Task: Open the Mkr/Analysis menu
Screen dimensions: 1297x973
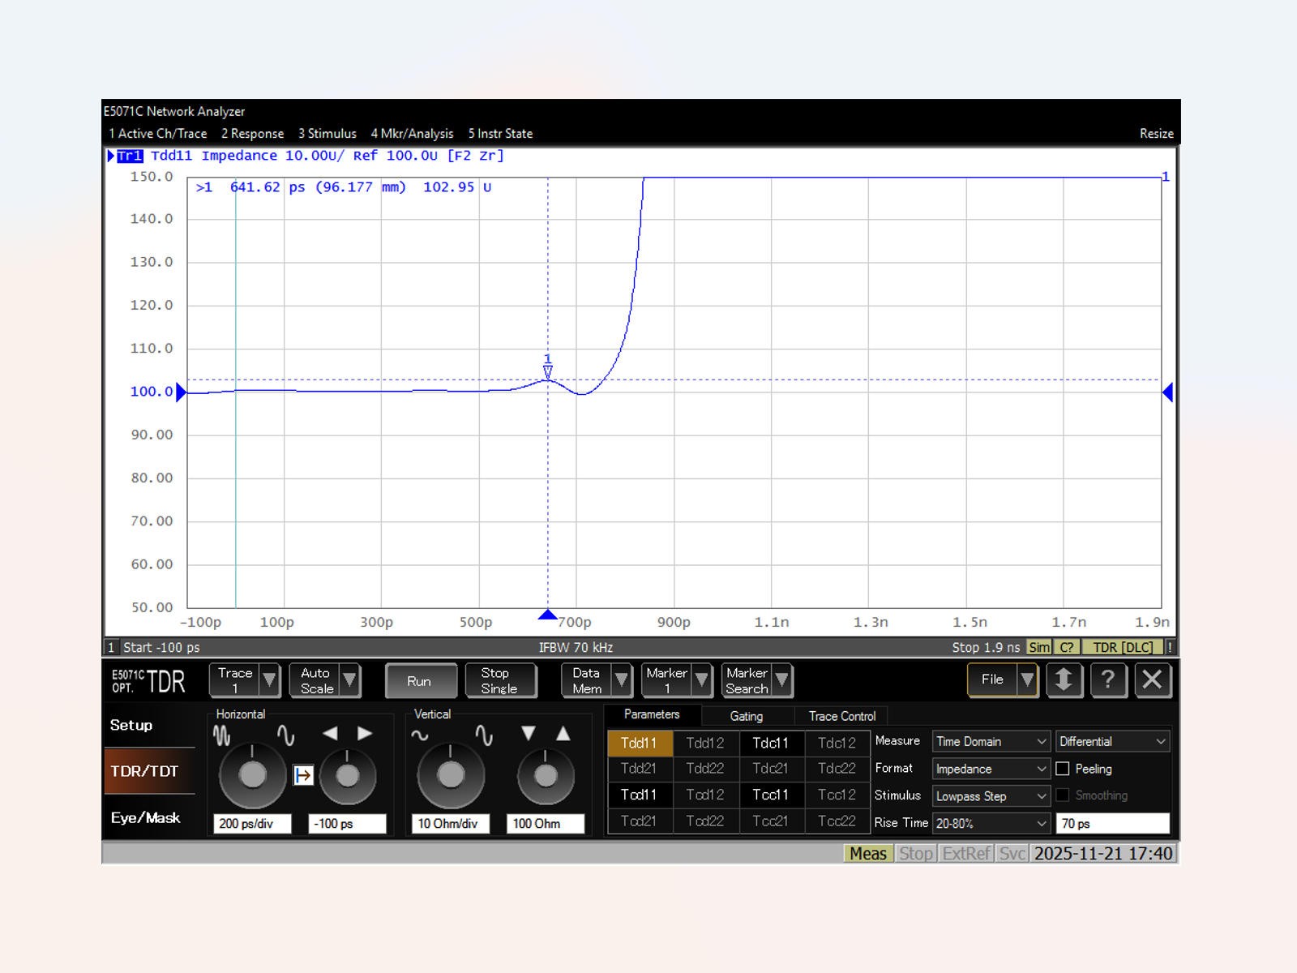Action: (412, 134)
